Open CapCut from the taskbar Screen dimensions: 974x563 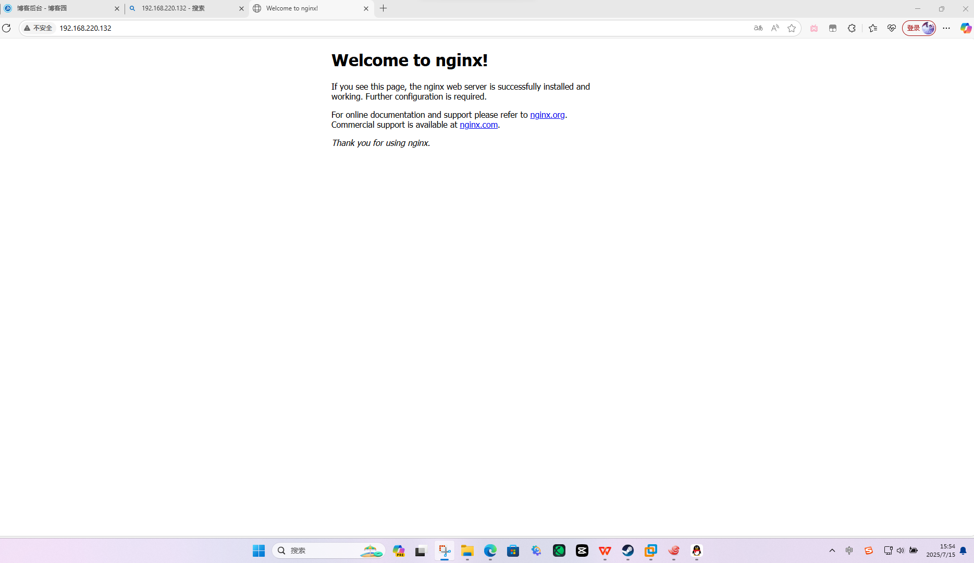pos(582,550)
